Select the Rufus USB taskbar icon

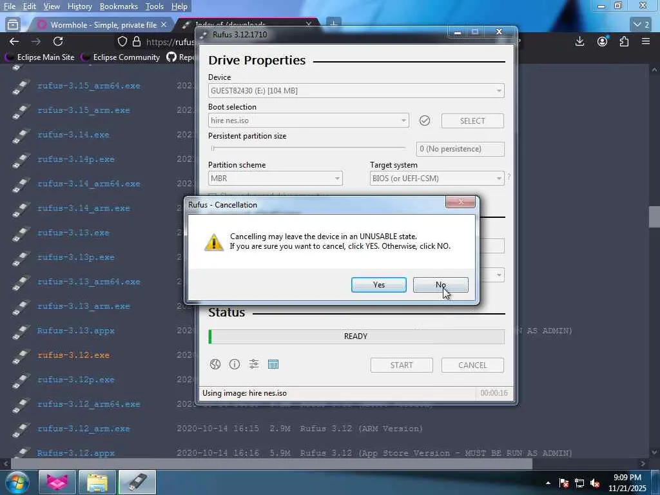[137, 482]
